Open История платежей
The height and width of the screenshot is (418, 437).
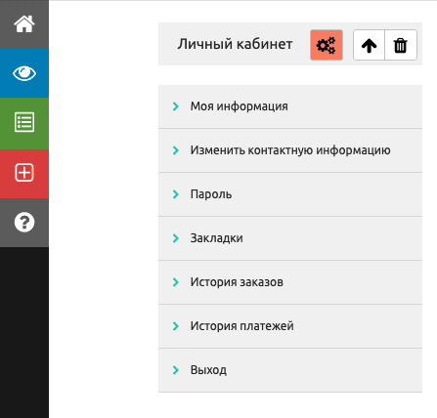point(290,326)
